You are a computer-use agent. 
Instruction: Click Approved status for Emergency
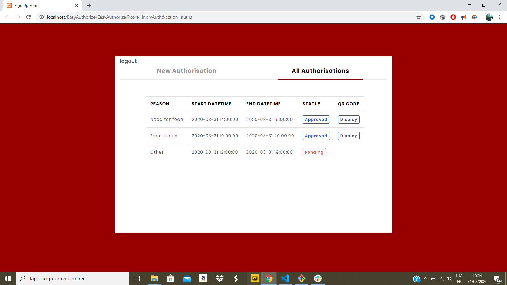(316, 136)
